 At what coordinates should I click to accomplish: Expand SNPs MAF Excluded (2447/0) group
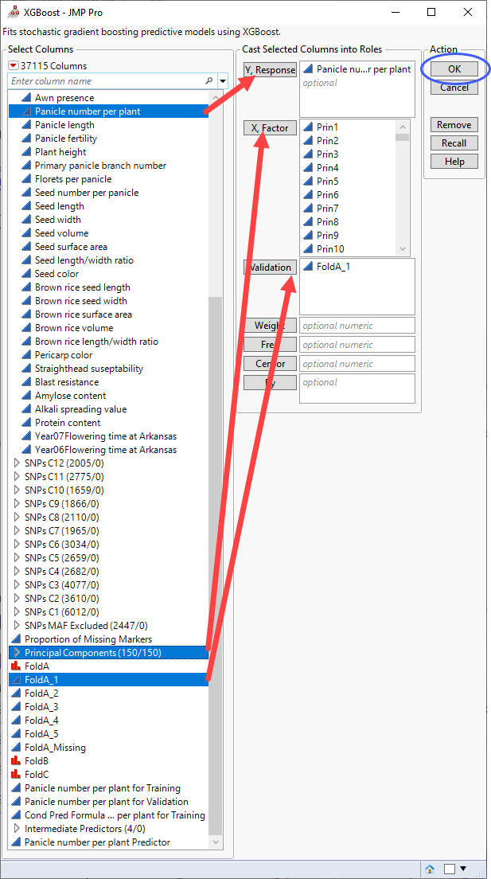tap(16, 626)
